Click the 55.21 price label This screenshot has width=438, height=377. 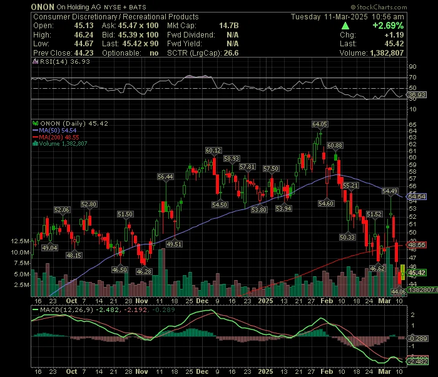click(x=350, y=186)
